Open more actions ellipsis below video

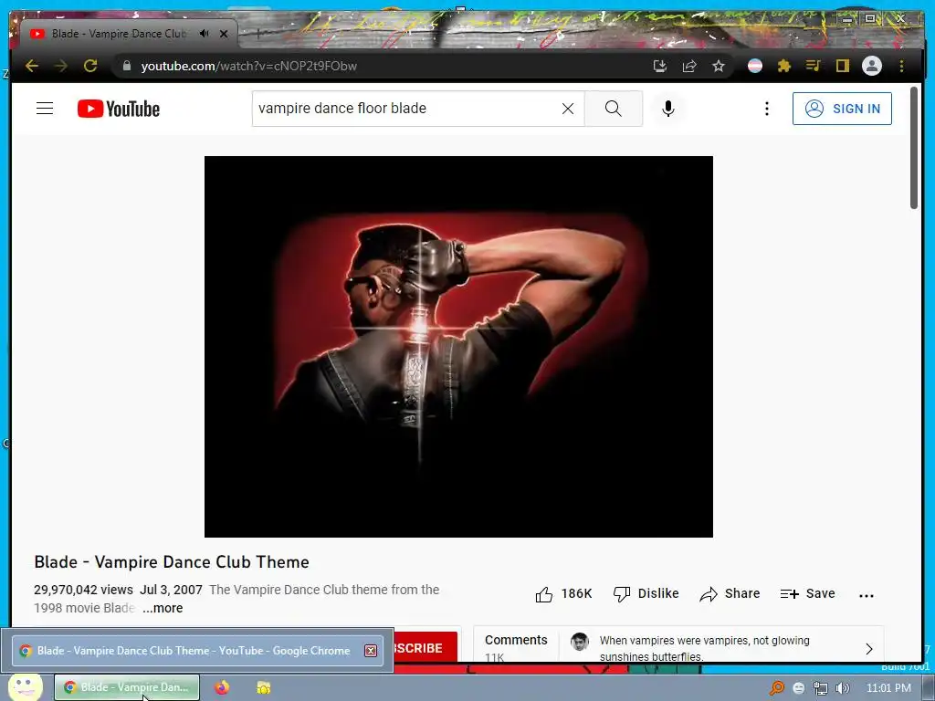tap(867, 595)
